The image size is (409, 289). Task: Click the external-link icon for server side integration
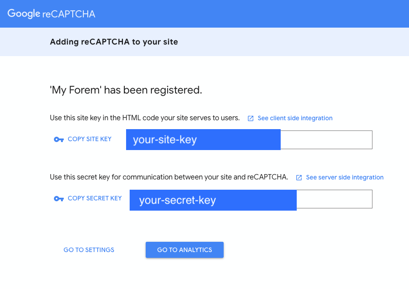[299, 178]
